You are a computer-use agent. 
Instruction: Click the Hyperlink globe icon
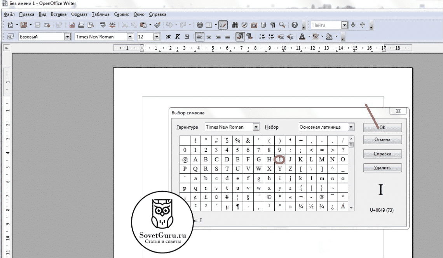point(200,25)
